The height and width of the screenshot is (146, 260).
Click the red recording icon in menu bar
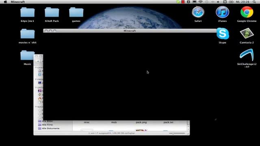click(x=183, y=2)
